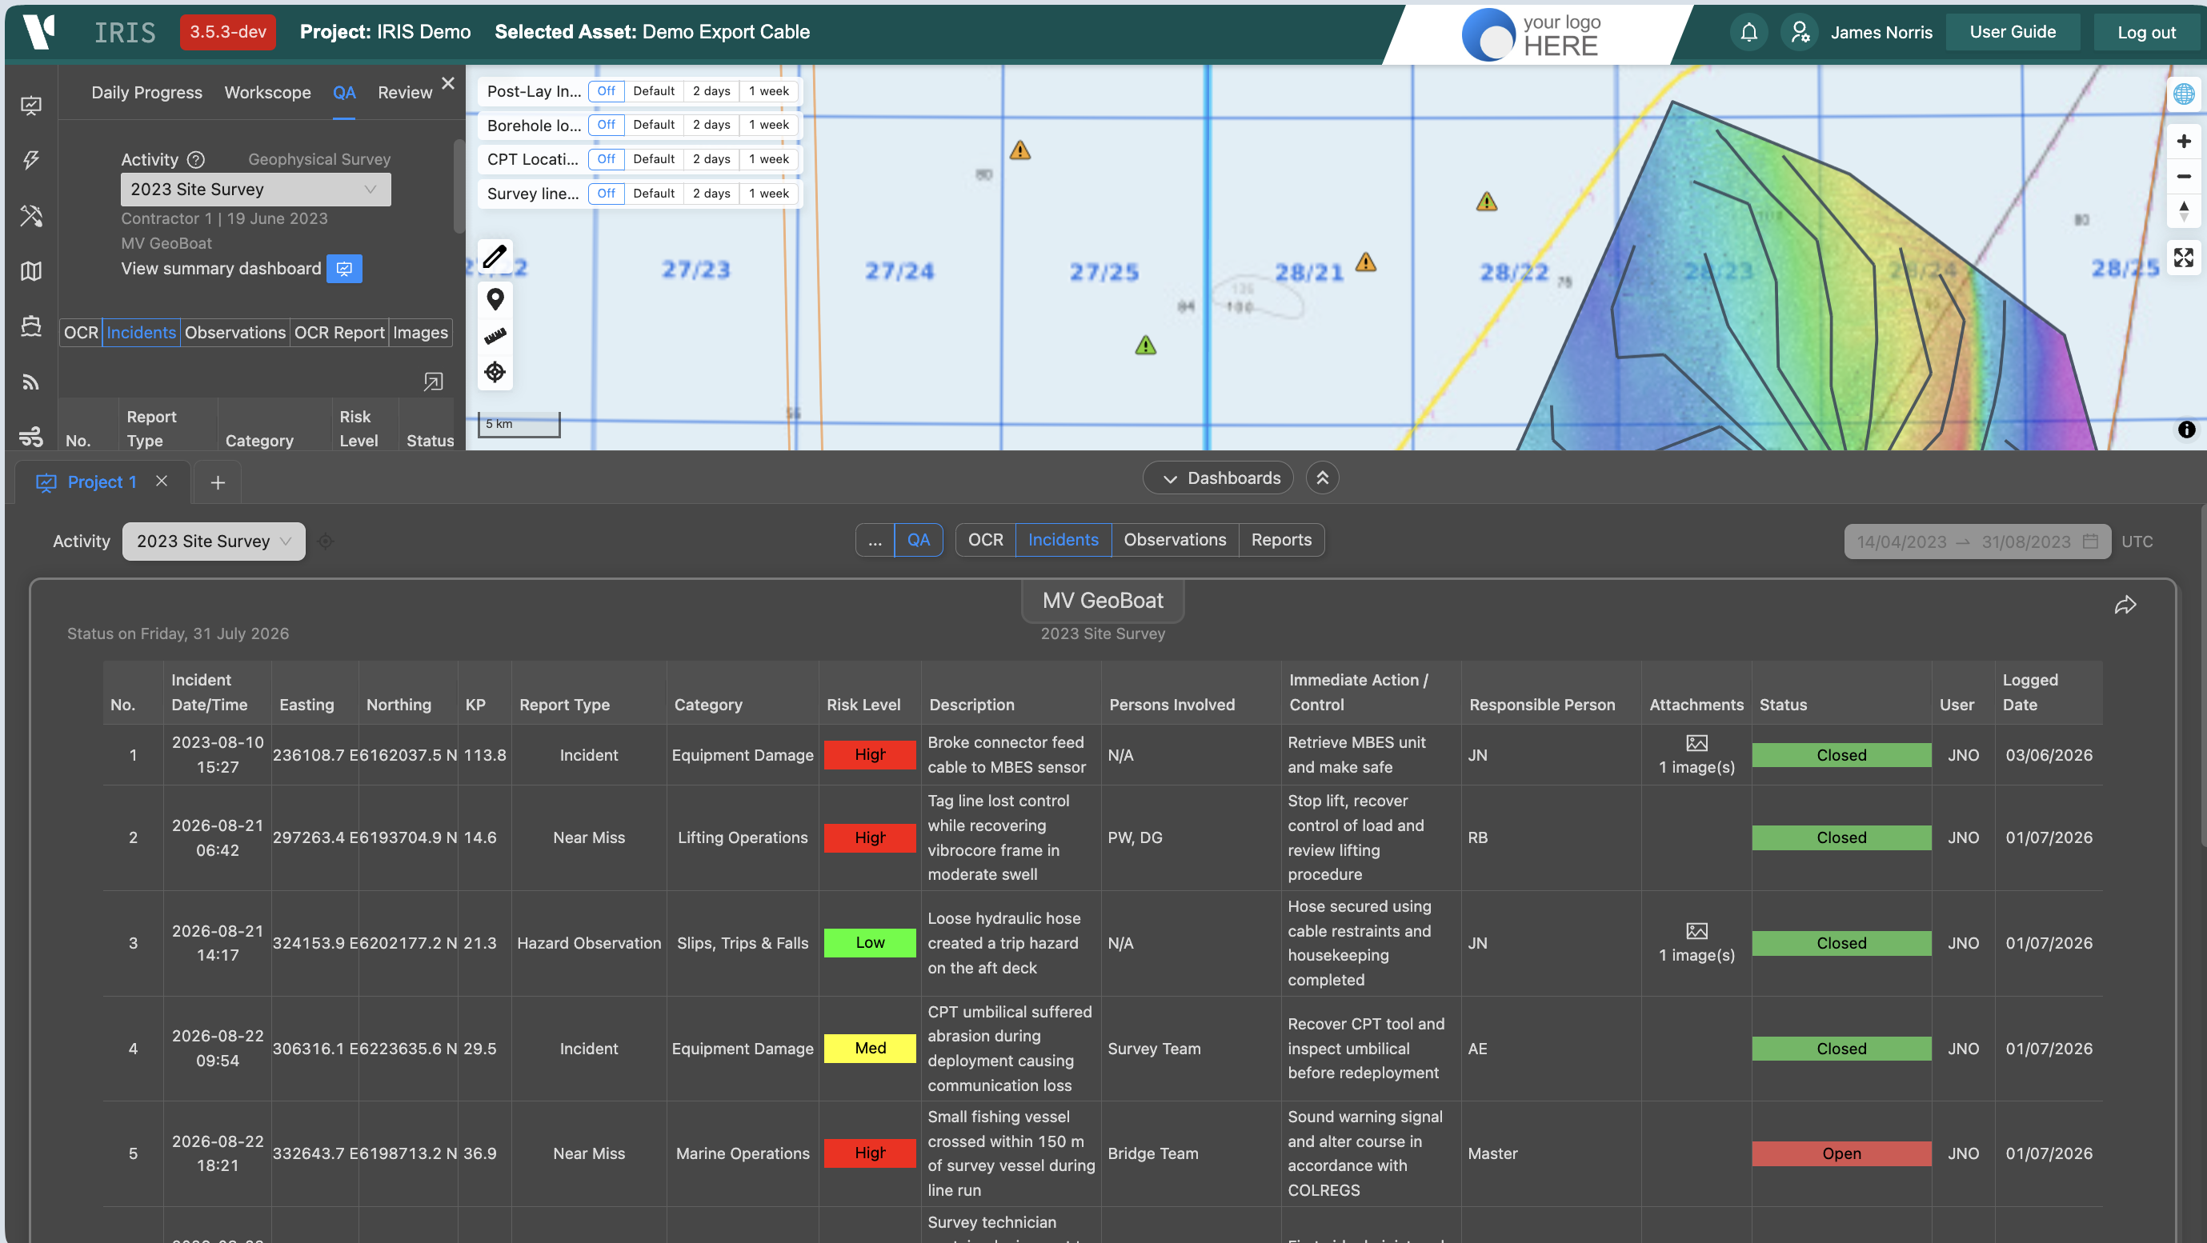Select the Observations tab in dashboard
The width and height of the screenshot is (2207, 1243).
pyautogui.click(x=1175, y=540)
